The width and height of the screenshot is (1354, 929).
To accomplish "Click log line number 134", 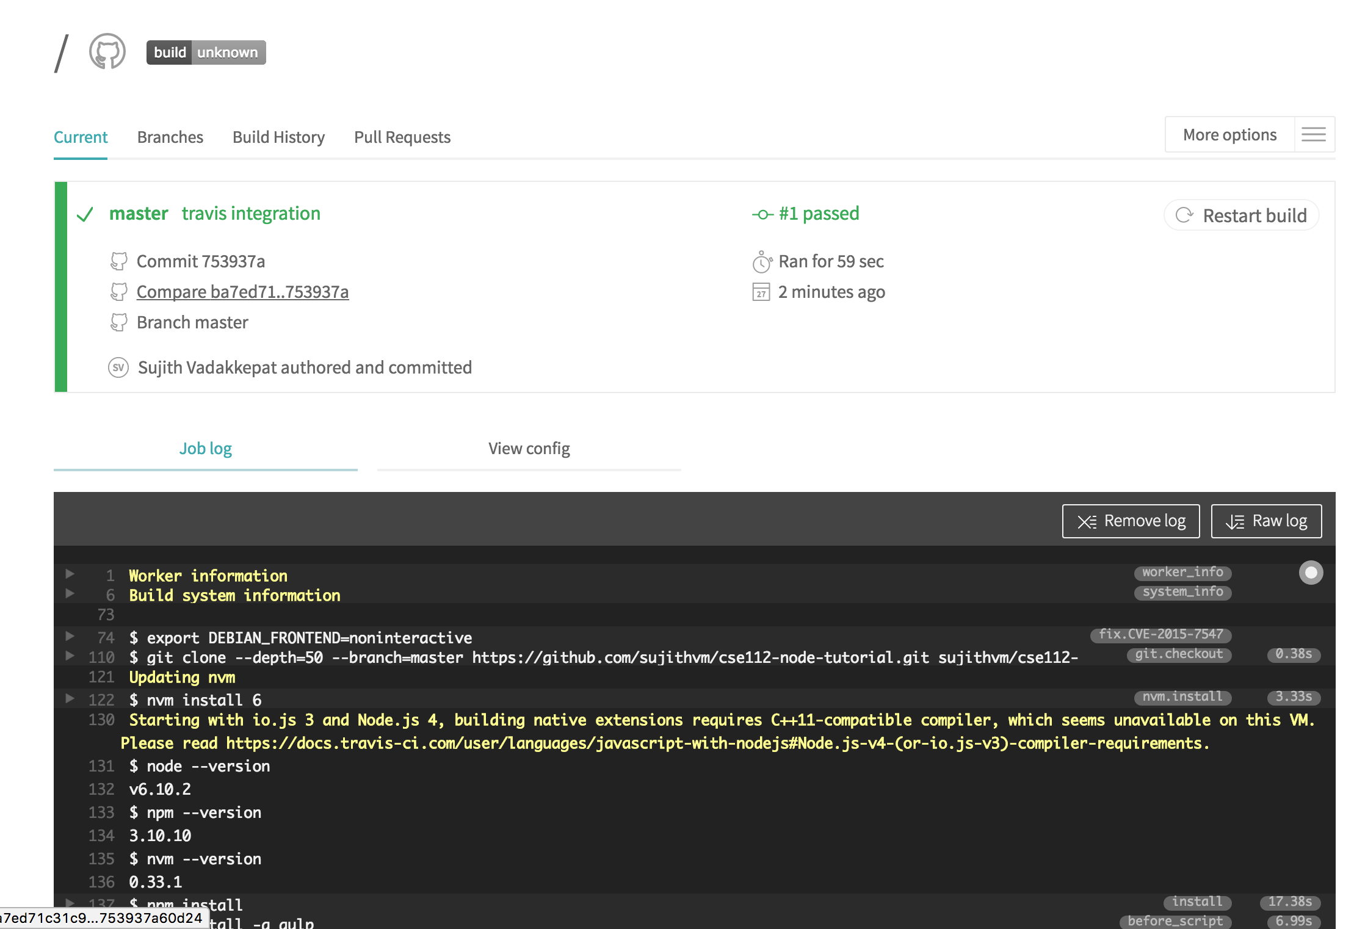I will 101,836.
